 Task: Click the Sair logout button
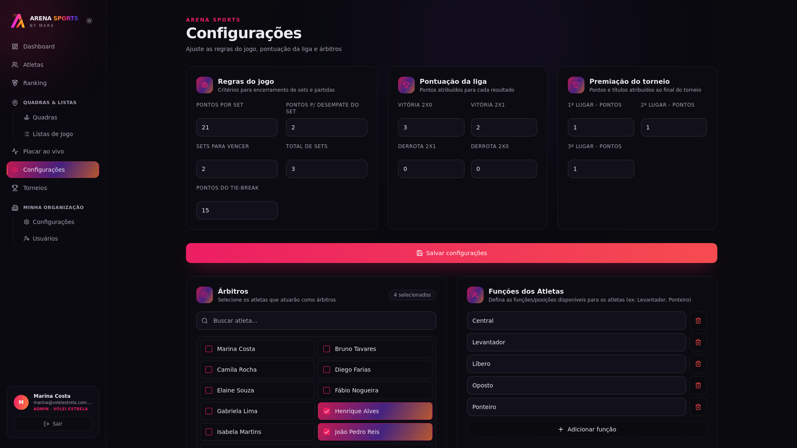pos(53,424)
